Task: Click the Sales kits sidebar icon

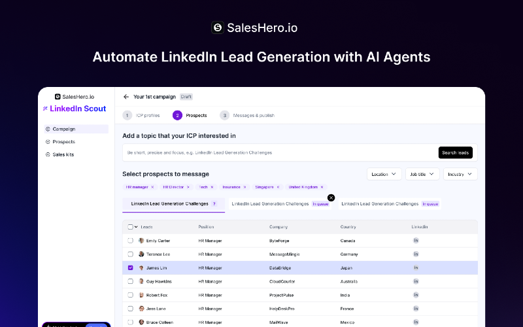Action: tap(48, 154)
